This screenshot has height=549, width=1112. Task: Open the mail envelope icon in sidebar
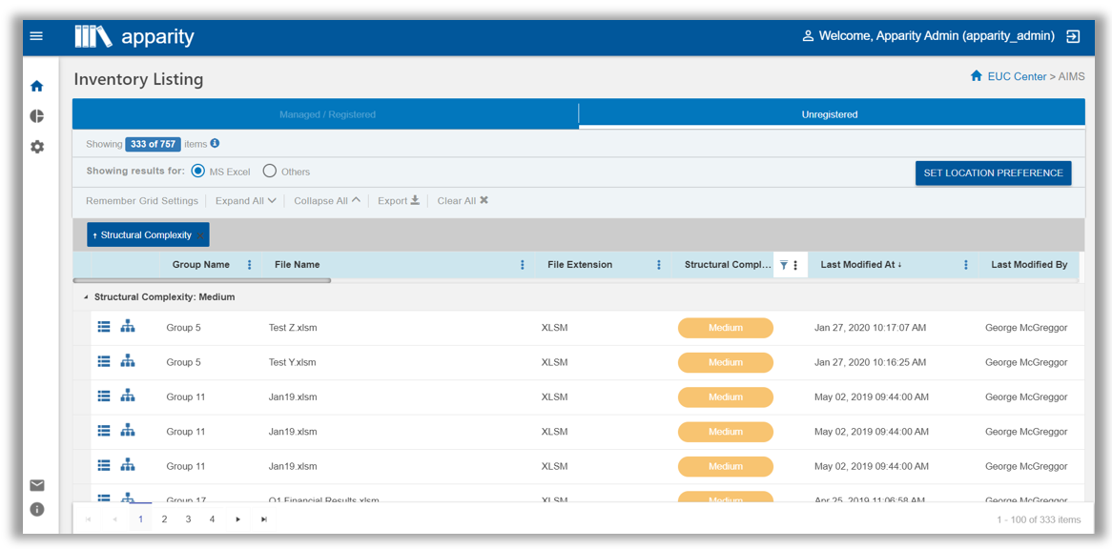tap(36, 485)
